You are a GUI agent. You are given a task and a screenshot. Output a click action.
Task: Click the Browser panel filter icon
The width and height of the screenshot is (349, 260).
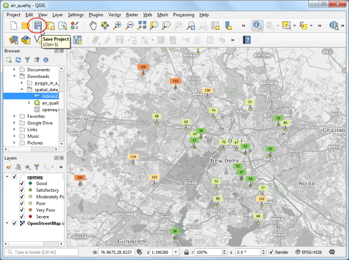click(x=27, y=59)
